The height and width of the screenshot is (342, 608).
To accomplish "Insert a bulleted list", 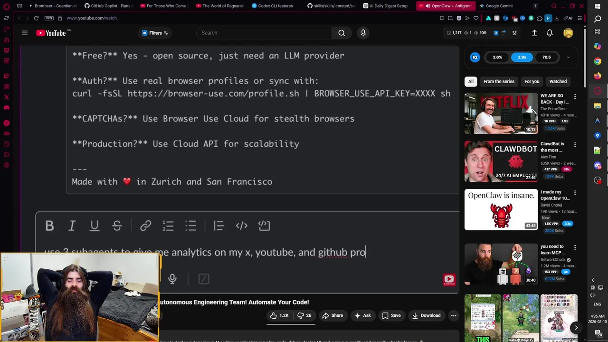I will [190, 226].
